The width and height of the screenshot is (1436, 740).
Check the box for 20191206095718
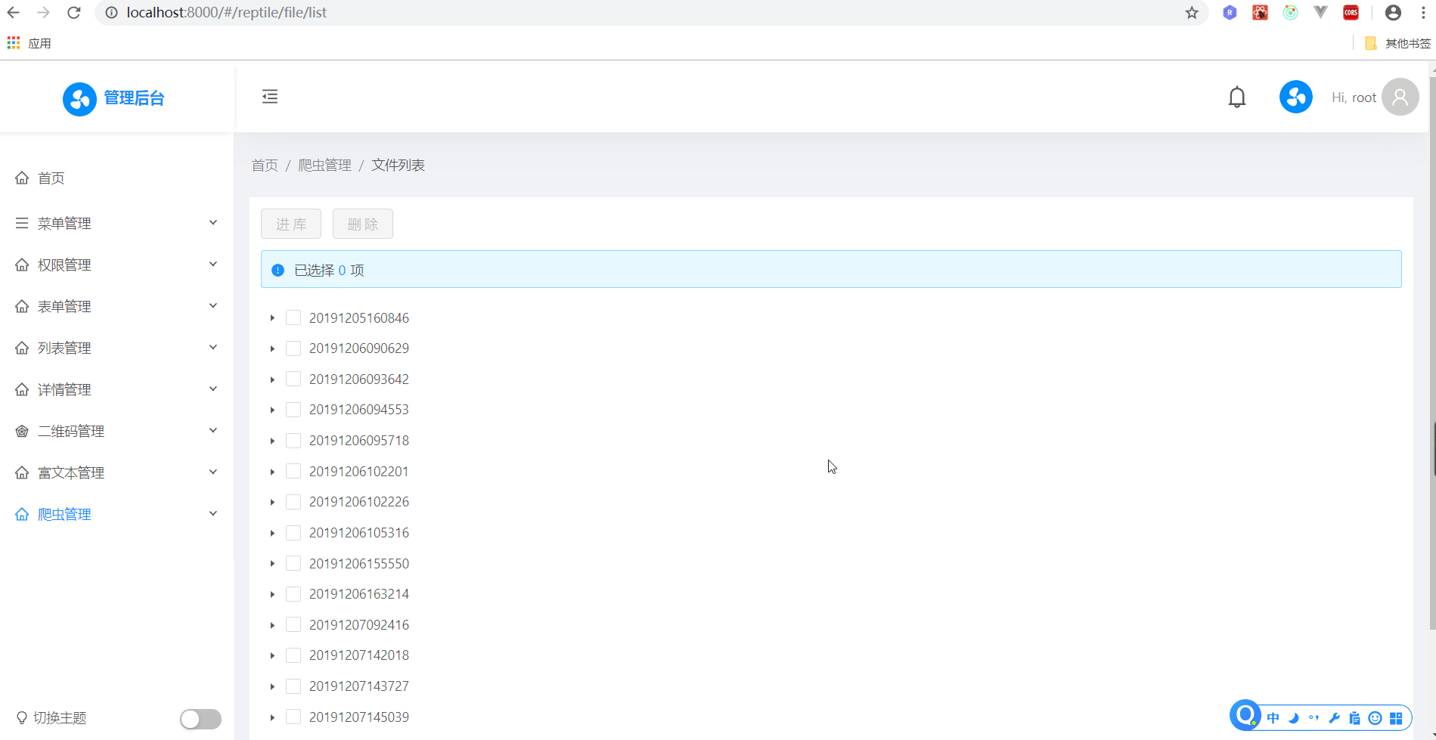293,441
